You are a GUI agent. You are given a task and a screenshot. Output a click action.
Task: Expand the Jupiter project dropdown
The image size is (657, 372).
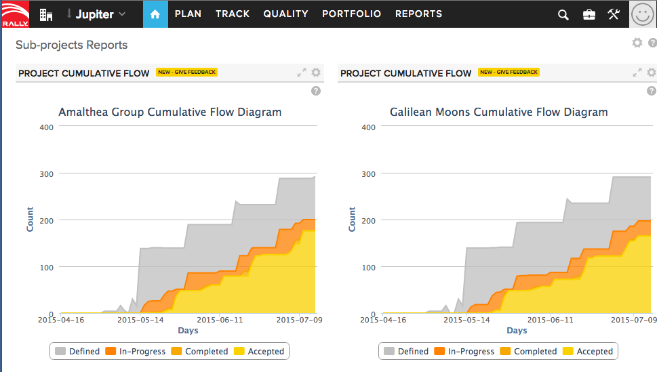[98, 14]
